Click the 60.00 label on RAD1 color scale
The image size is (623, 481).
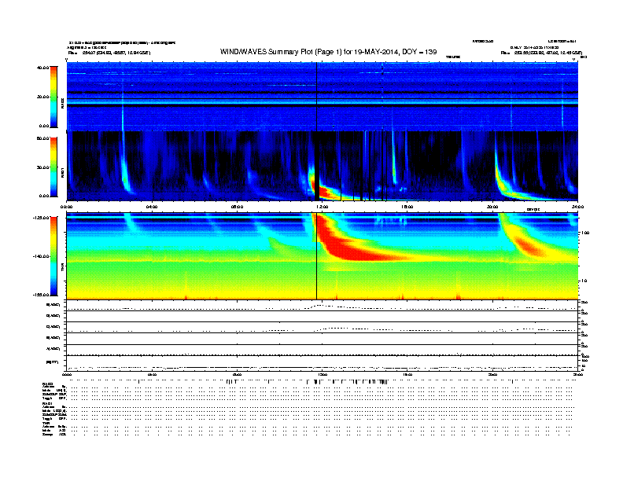click(x=43, y=138)
